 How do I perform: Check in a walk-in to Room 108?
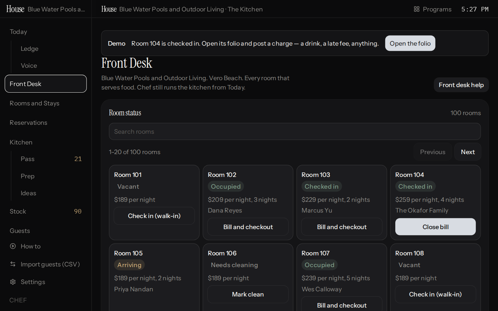click(435, 294)
